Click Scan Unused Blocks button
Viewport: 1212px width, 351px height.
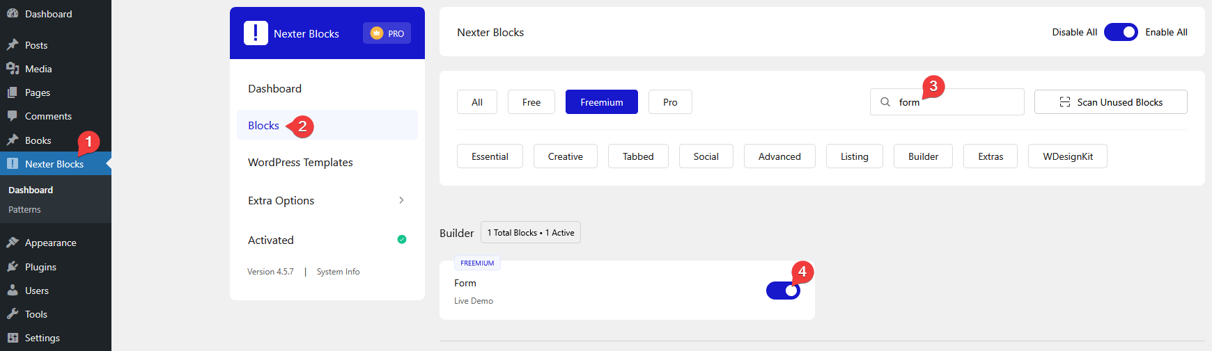click(1111, 102)
